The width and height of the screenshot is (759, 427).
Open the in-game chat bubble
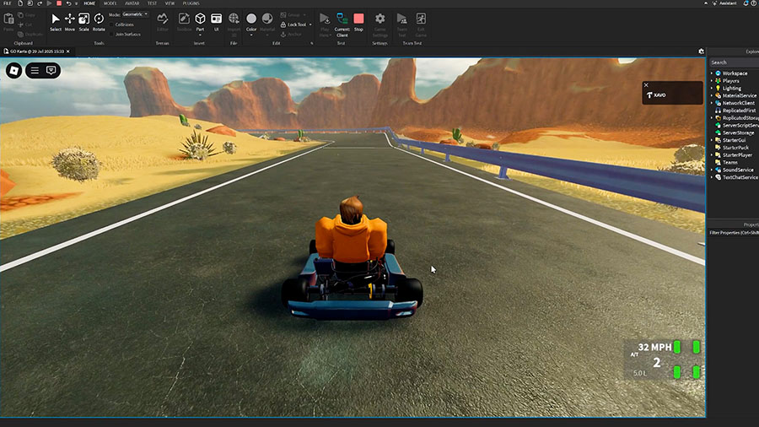51,71
